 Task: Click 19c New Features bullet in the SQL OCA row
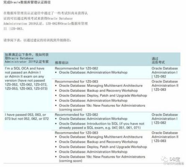[x=102, y=107]
